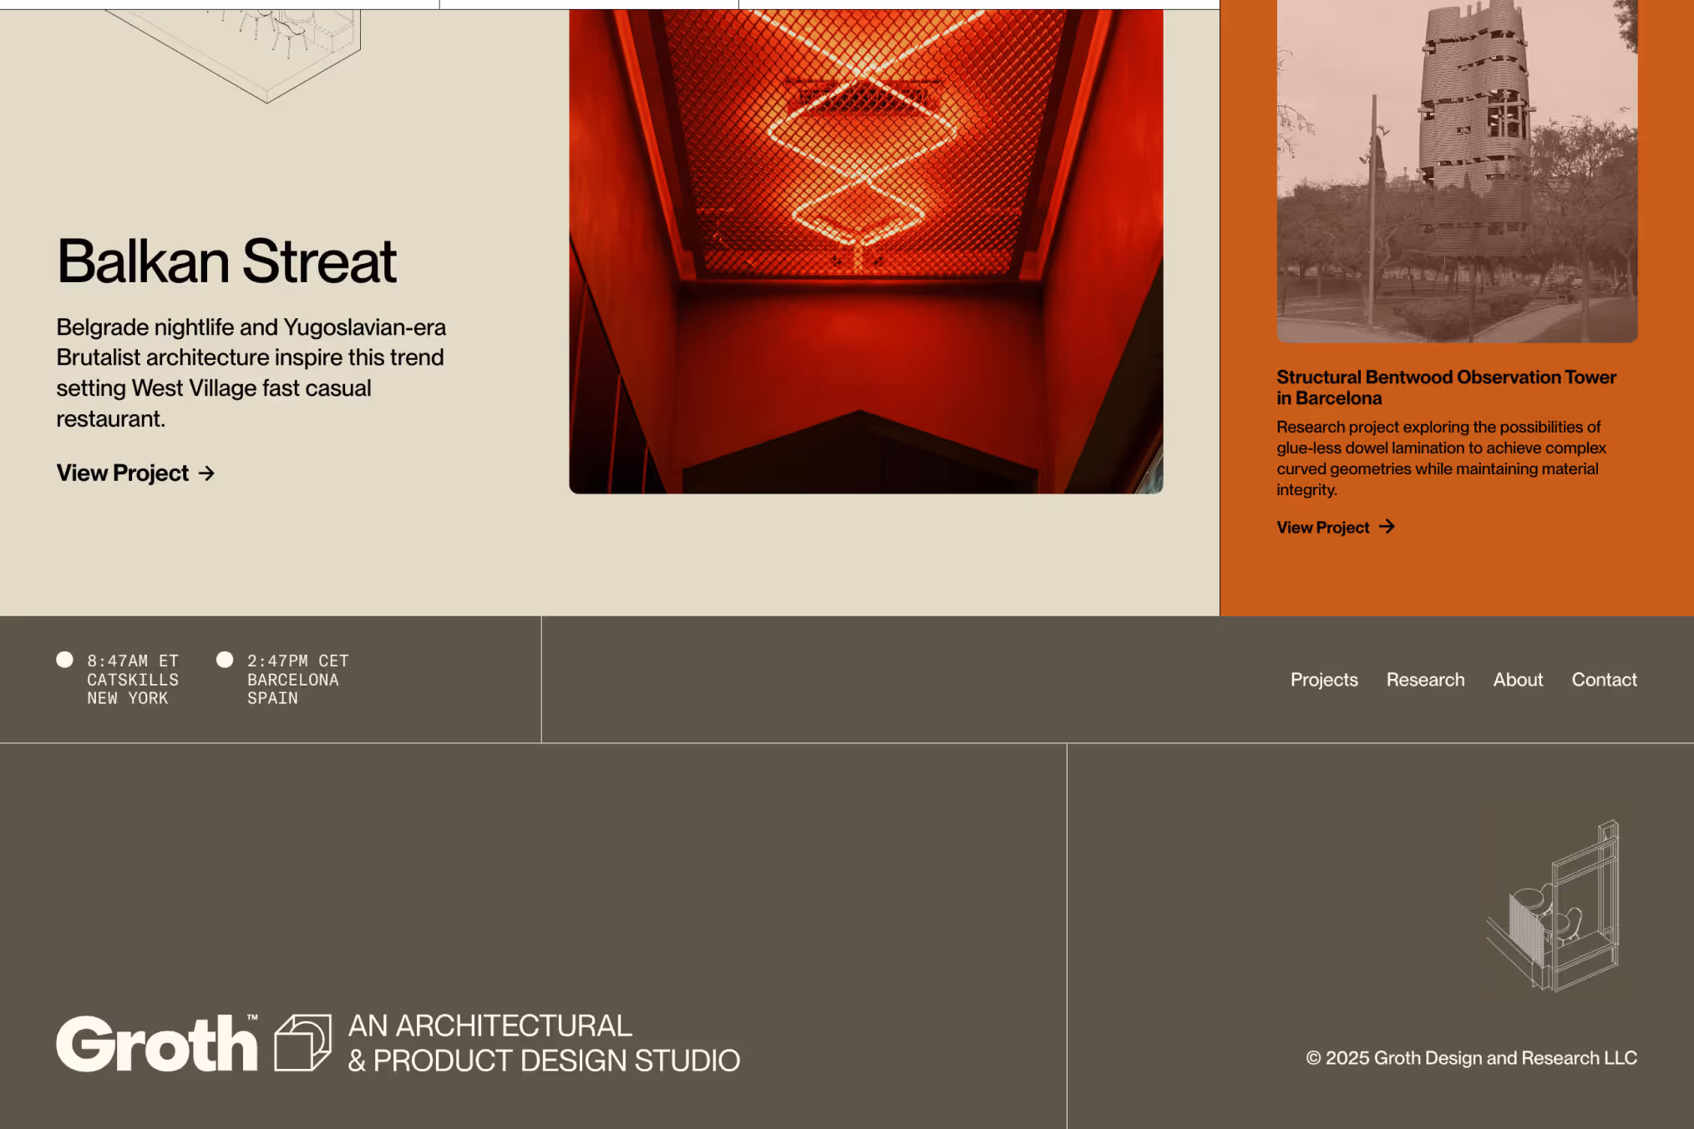The image size is (1694, 1129).
Task: Open the Projects navigation item
Action: pyautogui.click(x=1324, y=680)
